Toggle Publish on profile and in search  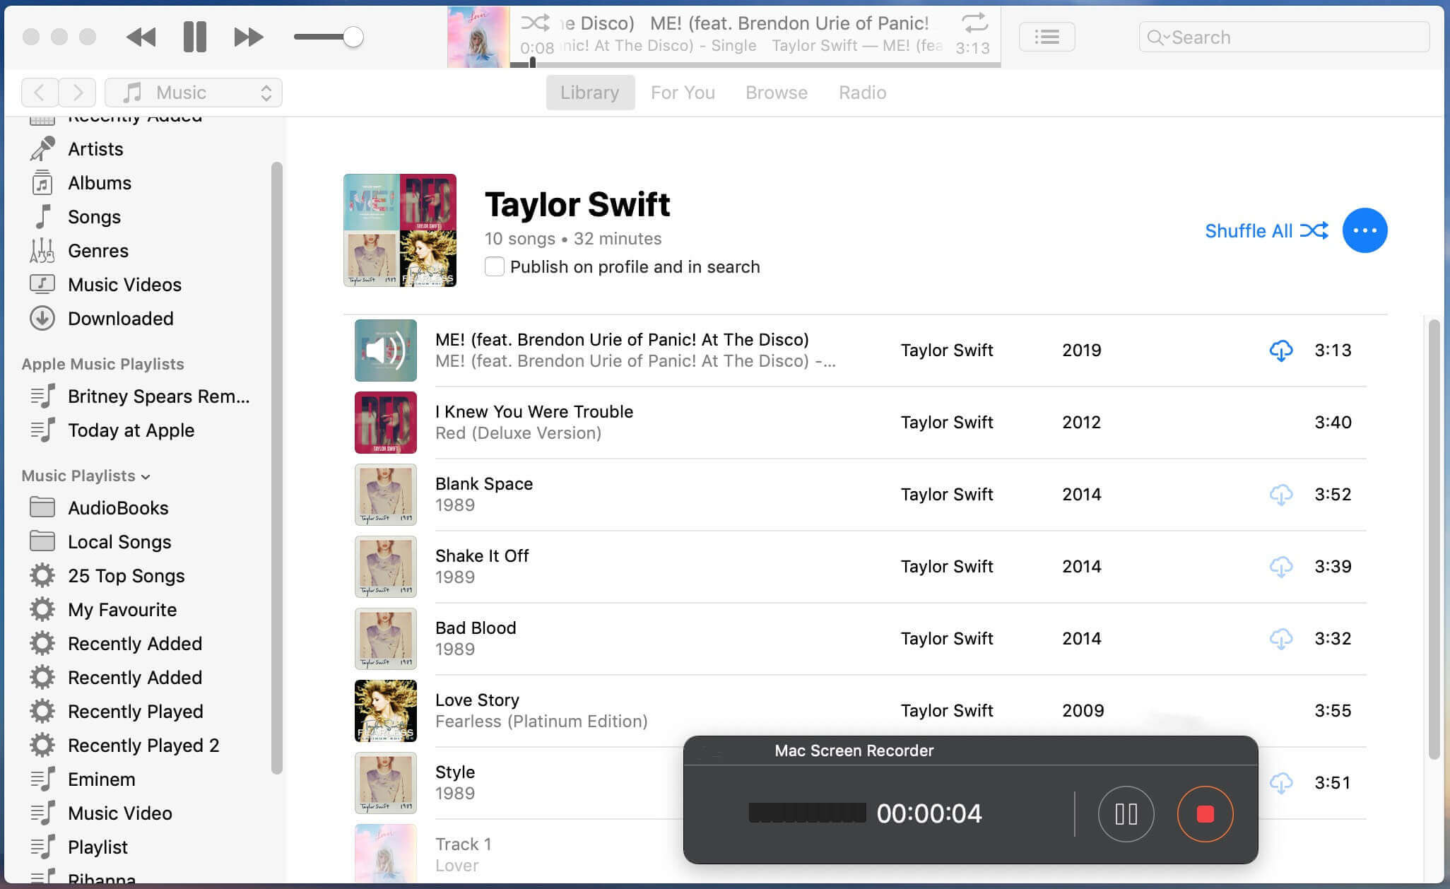(494, 266)
